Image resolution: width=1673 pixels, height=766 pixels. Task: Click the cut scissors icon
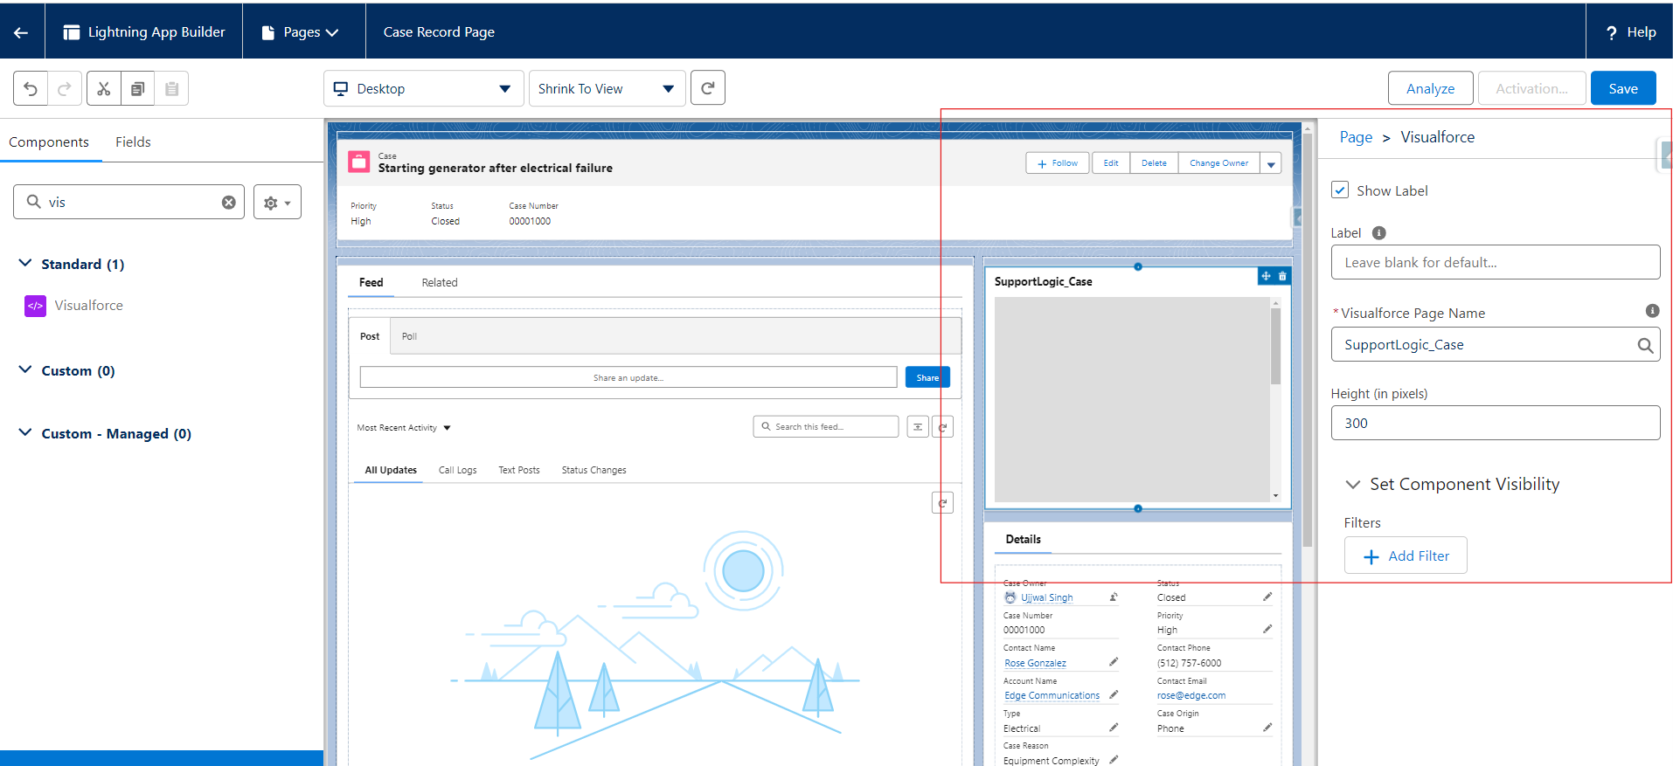coord(104,88)
